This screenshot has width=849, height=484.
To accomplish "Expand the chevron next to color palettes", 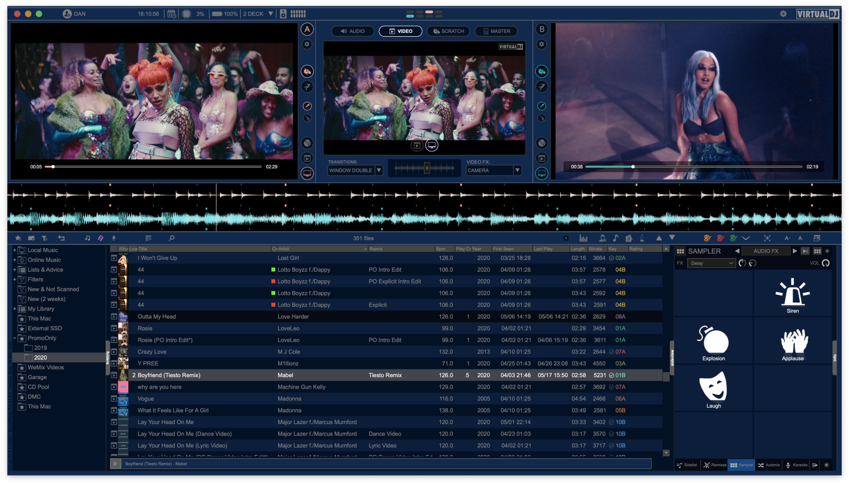I will (746, 238).
